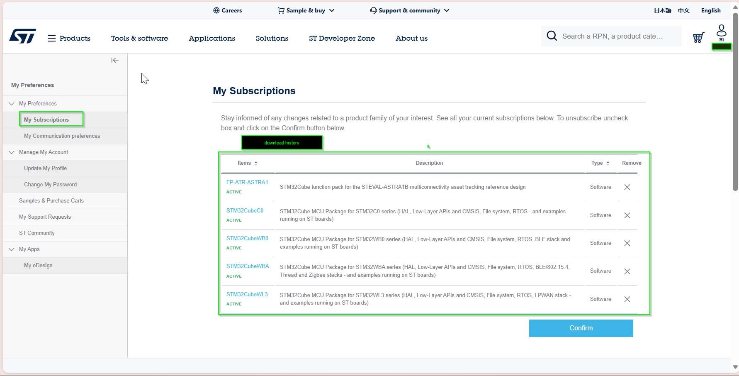Open My Communication preferences
The height and width of the screenshot is (376, 739).
[x=62, y=136]
